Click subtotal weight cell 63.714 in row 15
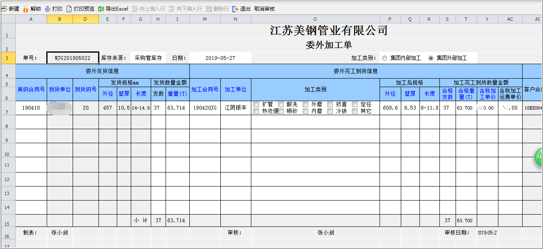Image resolution: width=543 pixels, height=249 pixels. click(x=177, y=221)
